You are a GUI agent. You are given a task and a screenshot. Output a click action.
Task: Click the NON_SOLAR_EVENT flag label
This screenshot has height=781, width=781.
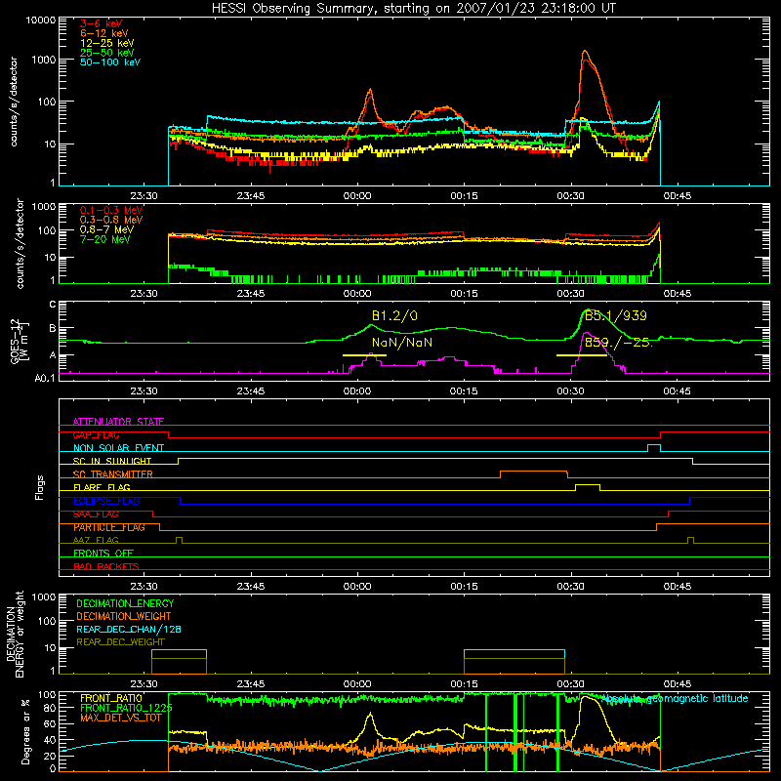[x=118, y=448]
